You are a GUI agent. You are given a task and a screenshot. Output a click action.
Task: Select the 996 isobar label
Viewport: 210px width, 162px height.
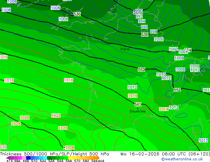coord(144,26)
